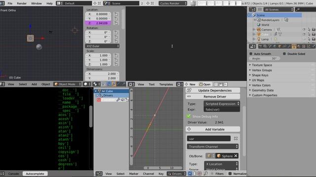Select the World item in outliner

click(265, 25)
